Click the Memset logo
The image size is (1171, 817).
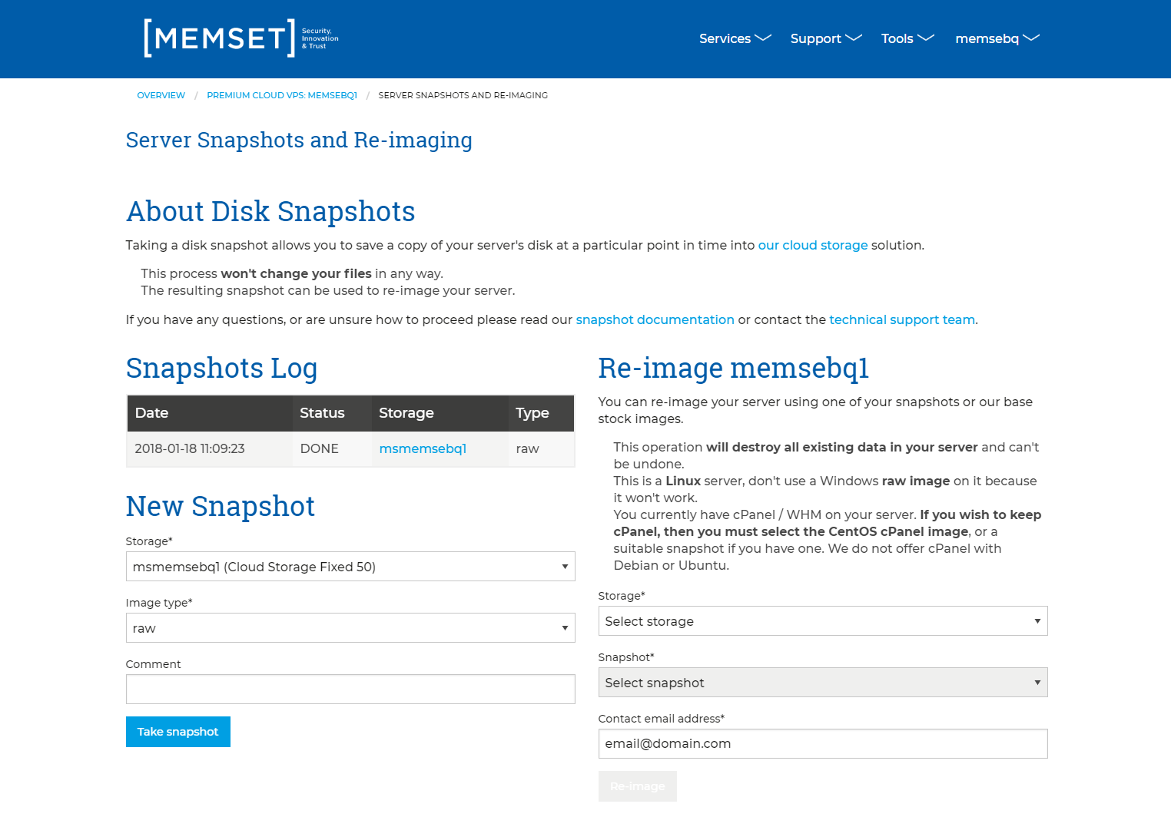(x=241, y=38)
